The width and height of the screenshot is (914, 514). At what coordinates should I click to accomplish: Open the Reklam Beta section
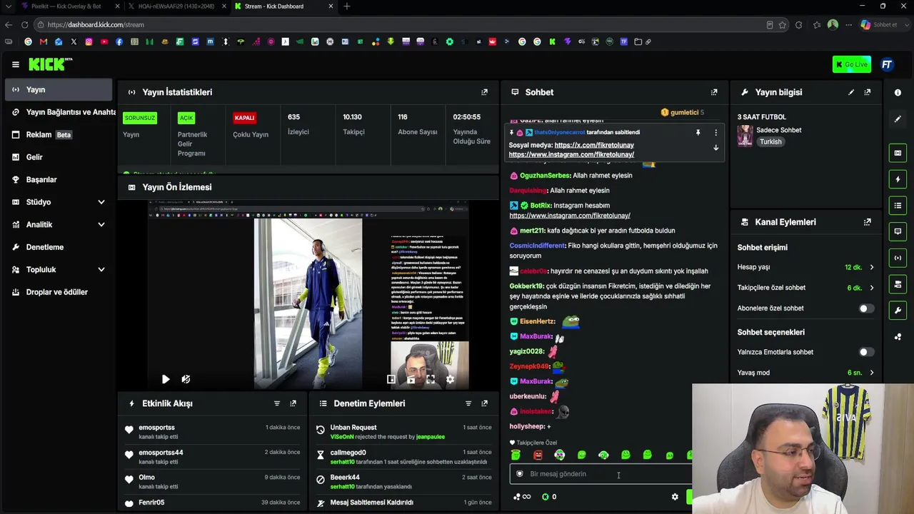[x=58, y=134]
